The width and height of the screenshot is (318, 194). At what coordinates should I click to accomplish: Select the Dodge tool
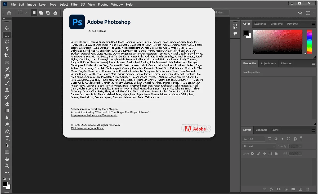click(7, 124)
